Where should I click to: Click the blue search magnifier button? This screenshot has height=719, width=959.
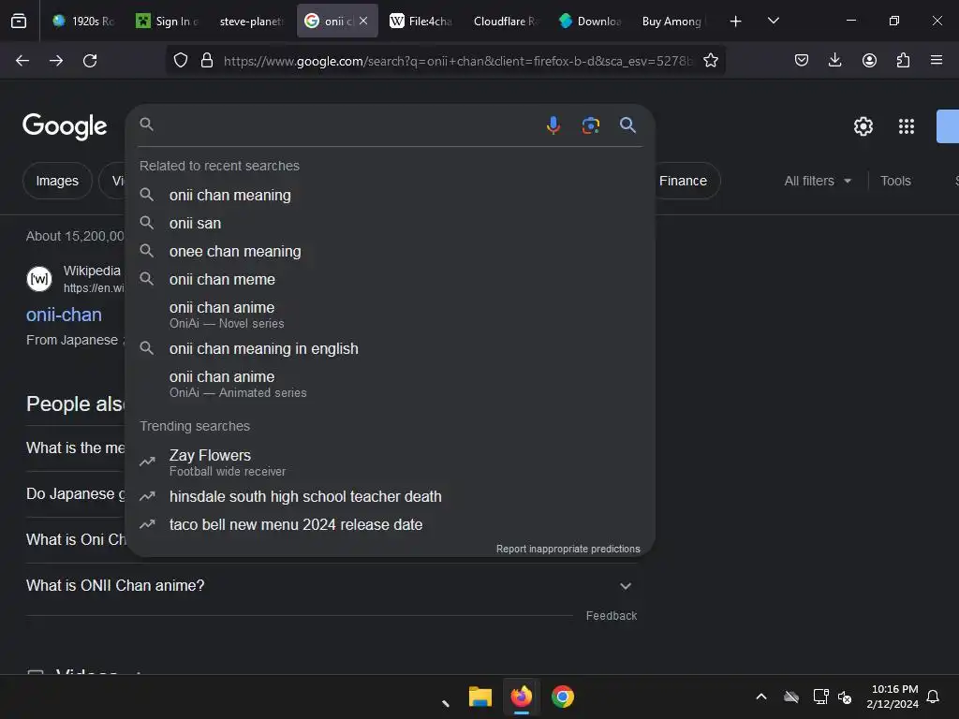pos(627,125)
